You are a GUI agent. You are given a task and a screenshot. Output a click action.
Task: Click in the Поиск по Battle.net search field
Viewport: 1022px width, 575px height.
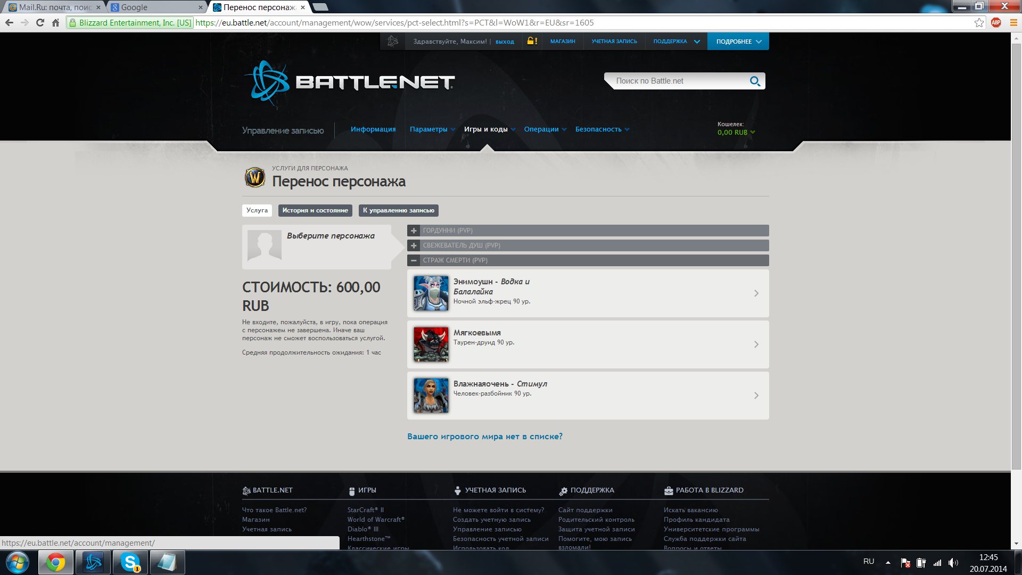pos(676,81)
